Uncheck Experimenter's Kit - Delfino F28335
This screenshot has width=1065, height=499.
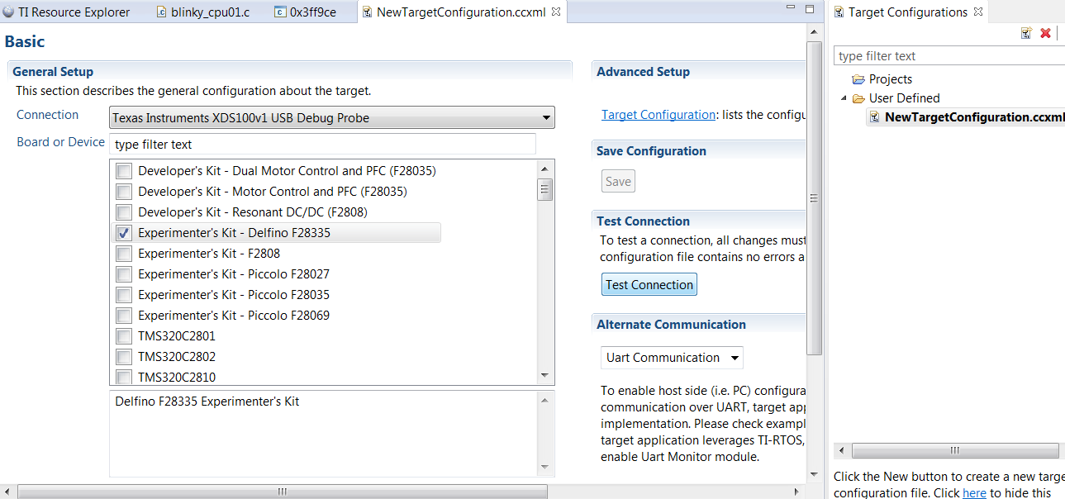tap(124, 233)
